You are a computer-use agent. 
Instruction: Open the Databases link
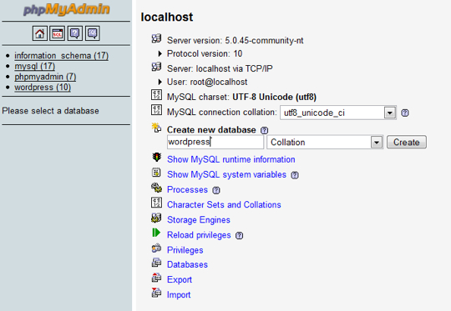(x=187, y=264)
